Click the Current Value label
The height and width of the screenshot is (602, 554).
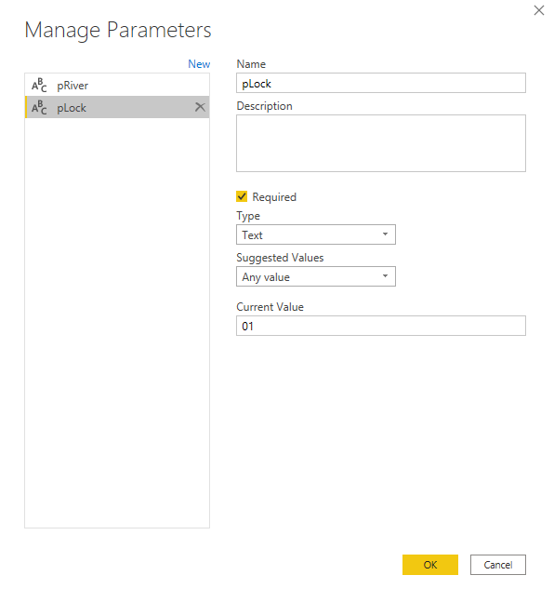pyautogui.click(x=270, y=307)
